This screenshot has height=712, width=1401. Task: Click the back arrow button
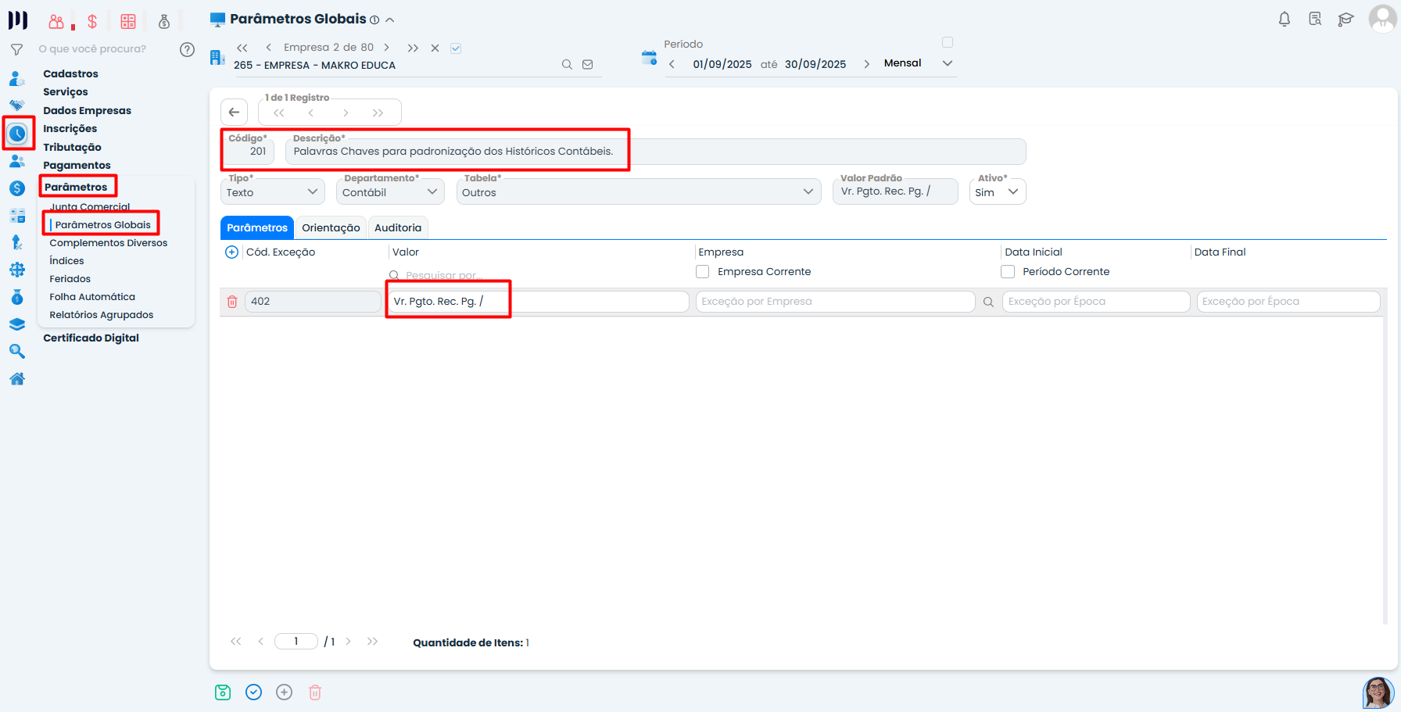(234, 113)
